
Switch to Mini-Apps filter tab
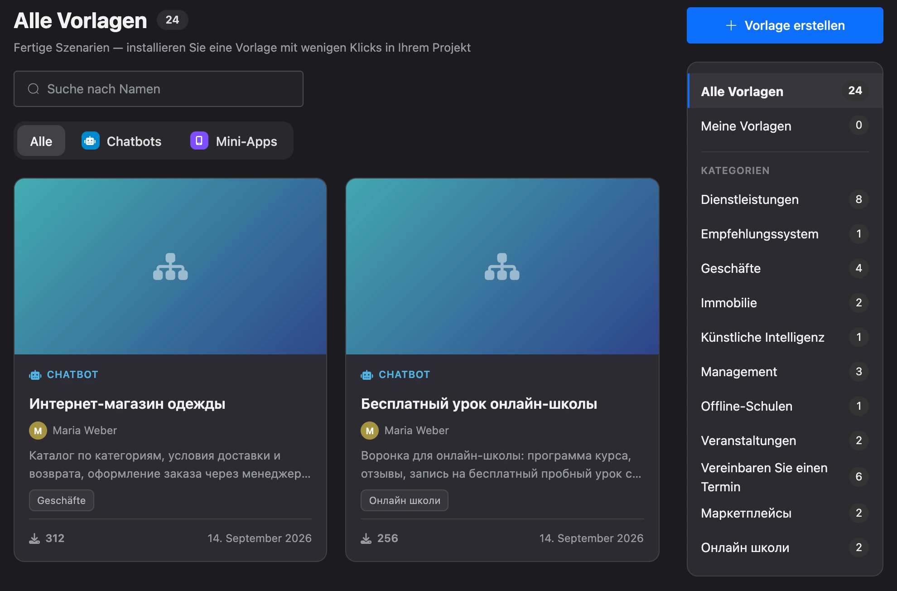point(234,141)
